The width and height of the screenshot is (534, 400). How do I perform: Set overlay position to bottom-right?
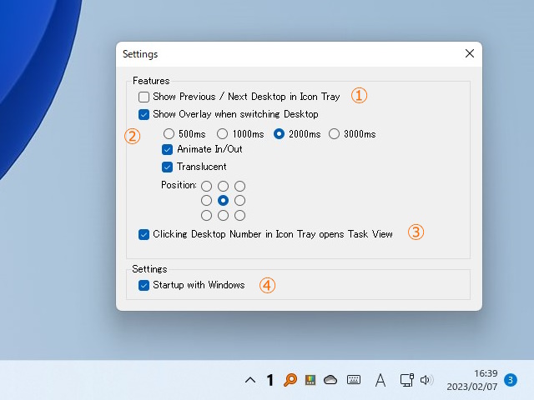point(239,215)
